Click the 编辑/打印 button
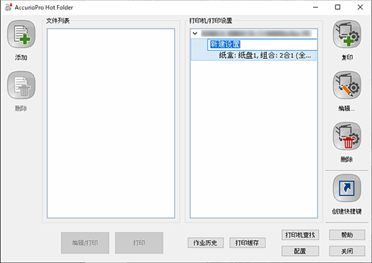 pyautogui.click(x=85, y=243)
